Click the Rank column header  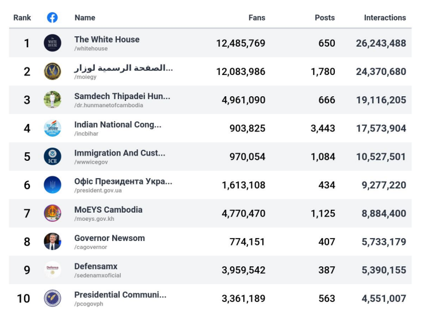click(22, 18)
